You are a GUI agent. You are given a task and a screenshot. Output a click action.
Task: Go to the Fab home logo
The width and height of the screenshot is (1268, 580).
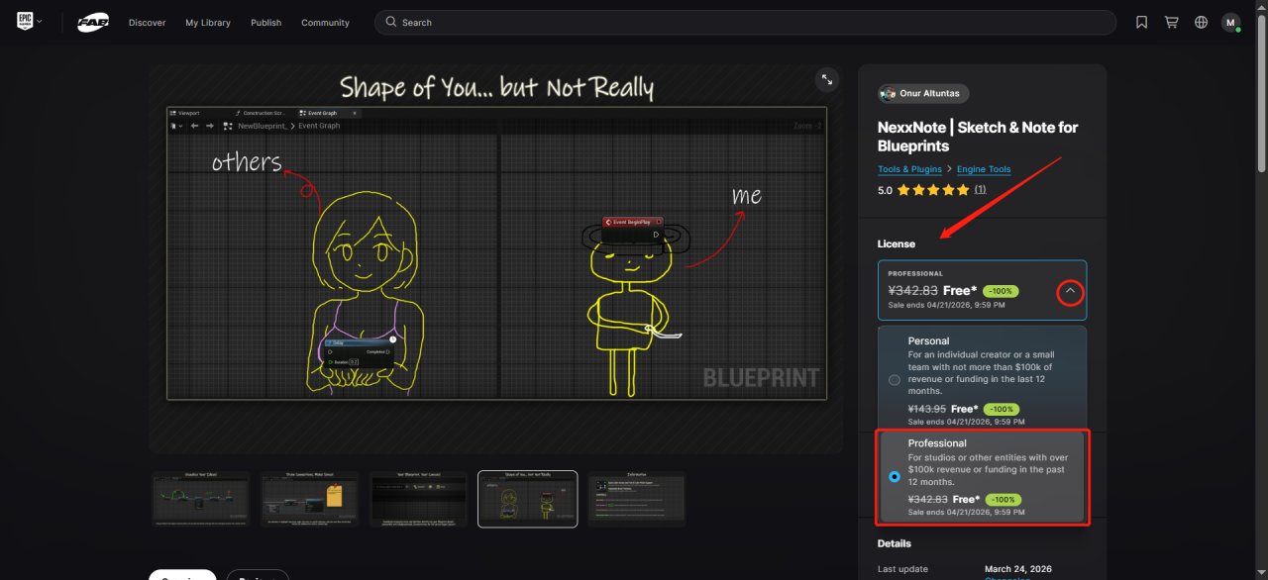[x=93, y=22]
